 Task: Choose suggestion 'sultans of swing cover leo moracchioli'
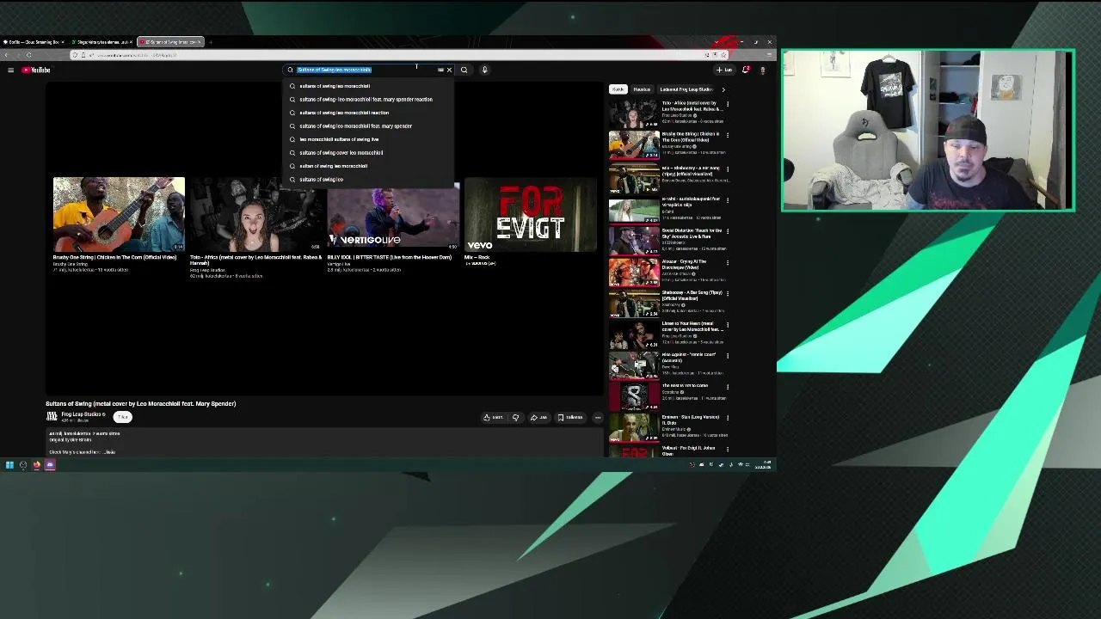(368, 152)
